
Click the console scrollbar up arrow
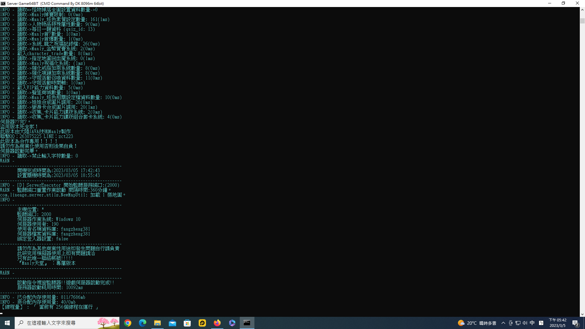(x=582, y=10)
